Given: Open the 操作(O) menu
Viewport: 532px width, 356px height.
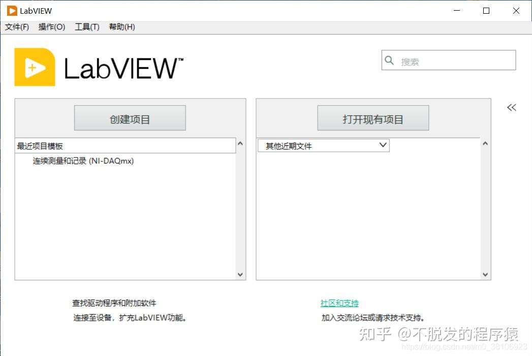Looking at the screenshot, I should tap(51, 27).
